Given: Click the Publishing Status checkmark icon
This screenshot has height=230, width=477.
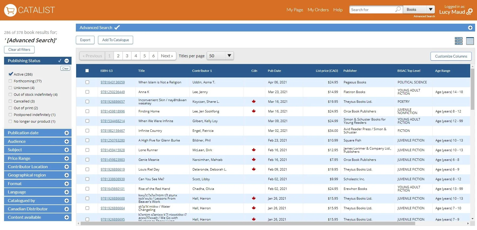Looking at the screenshot, I should pyautogui.click(x=60, y=61).
